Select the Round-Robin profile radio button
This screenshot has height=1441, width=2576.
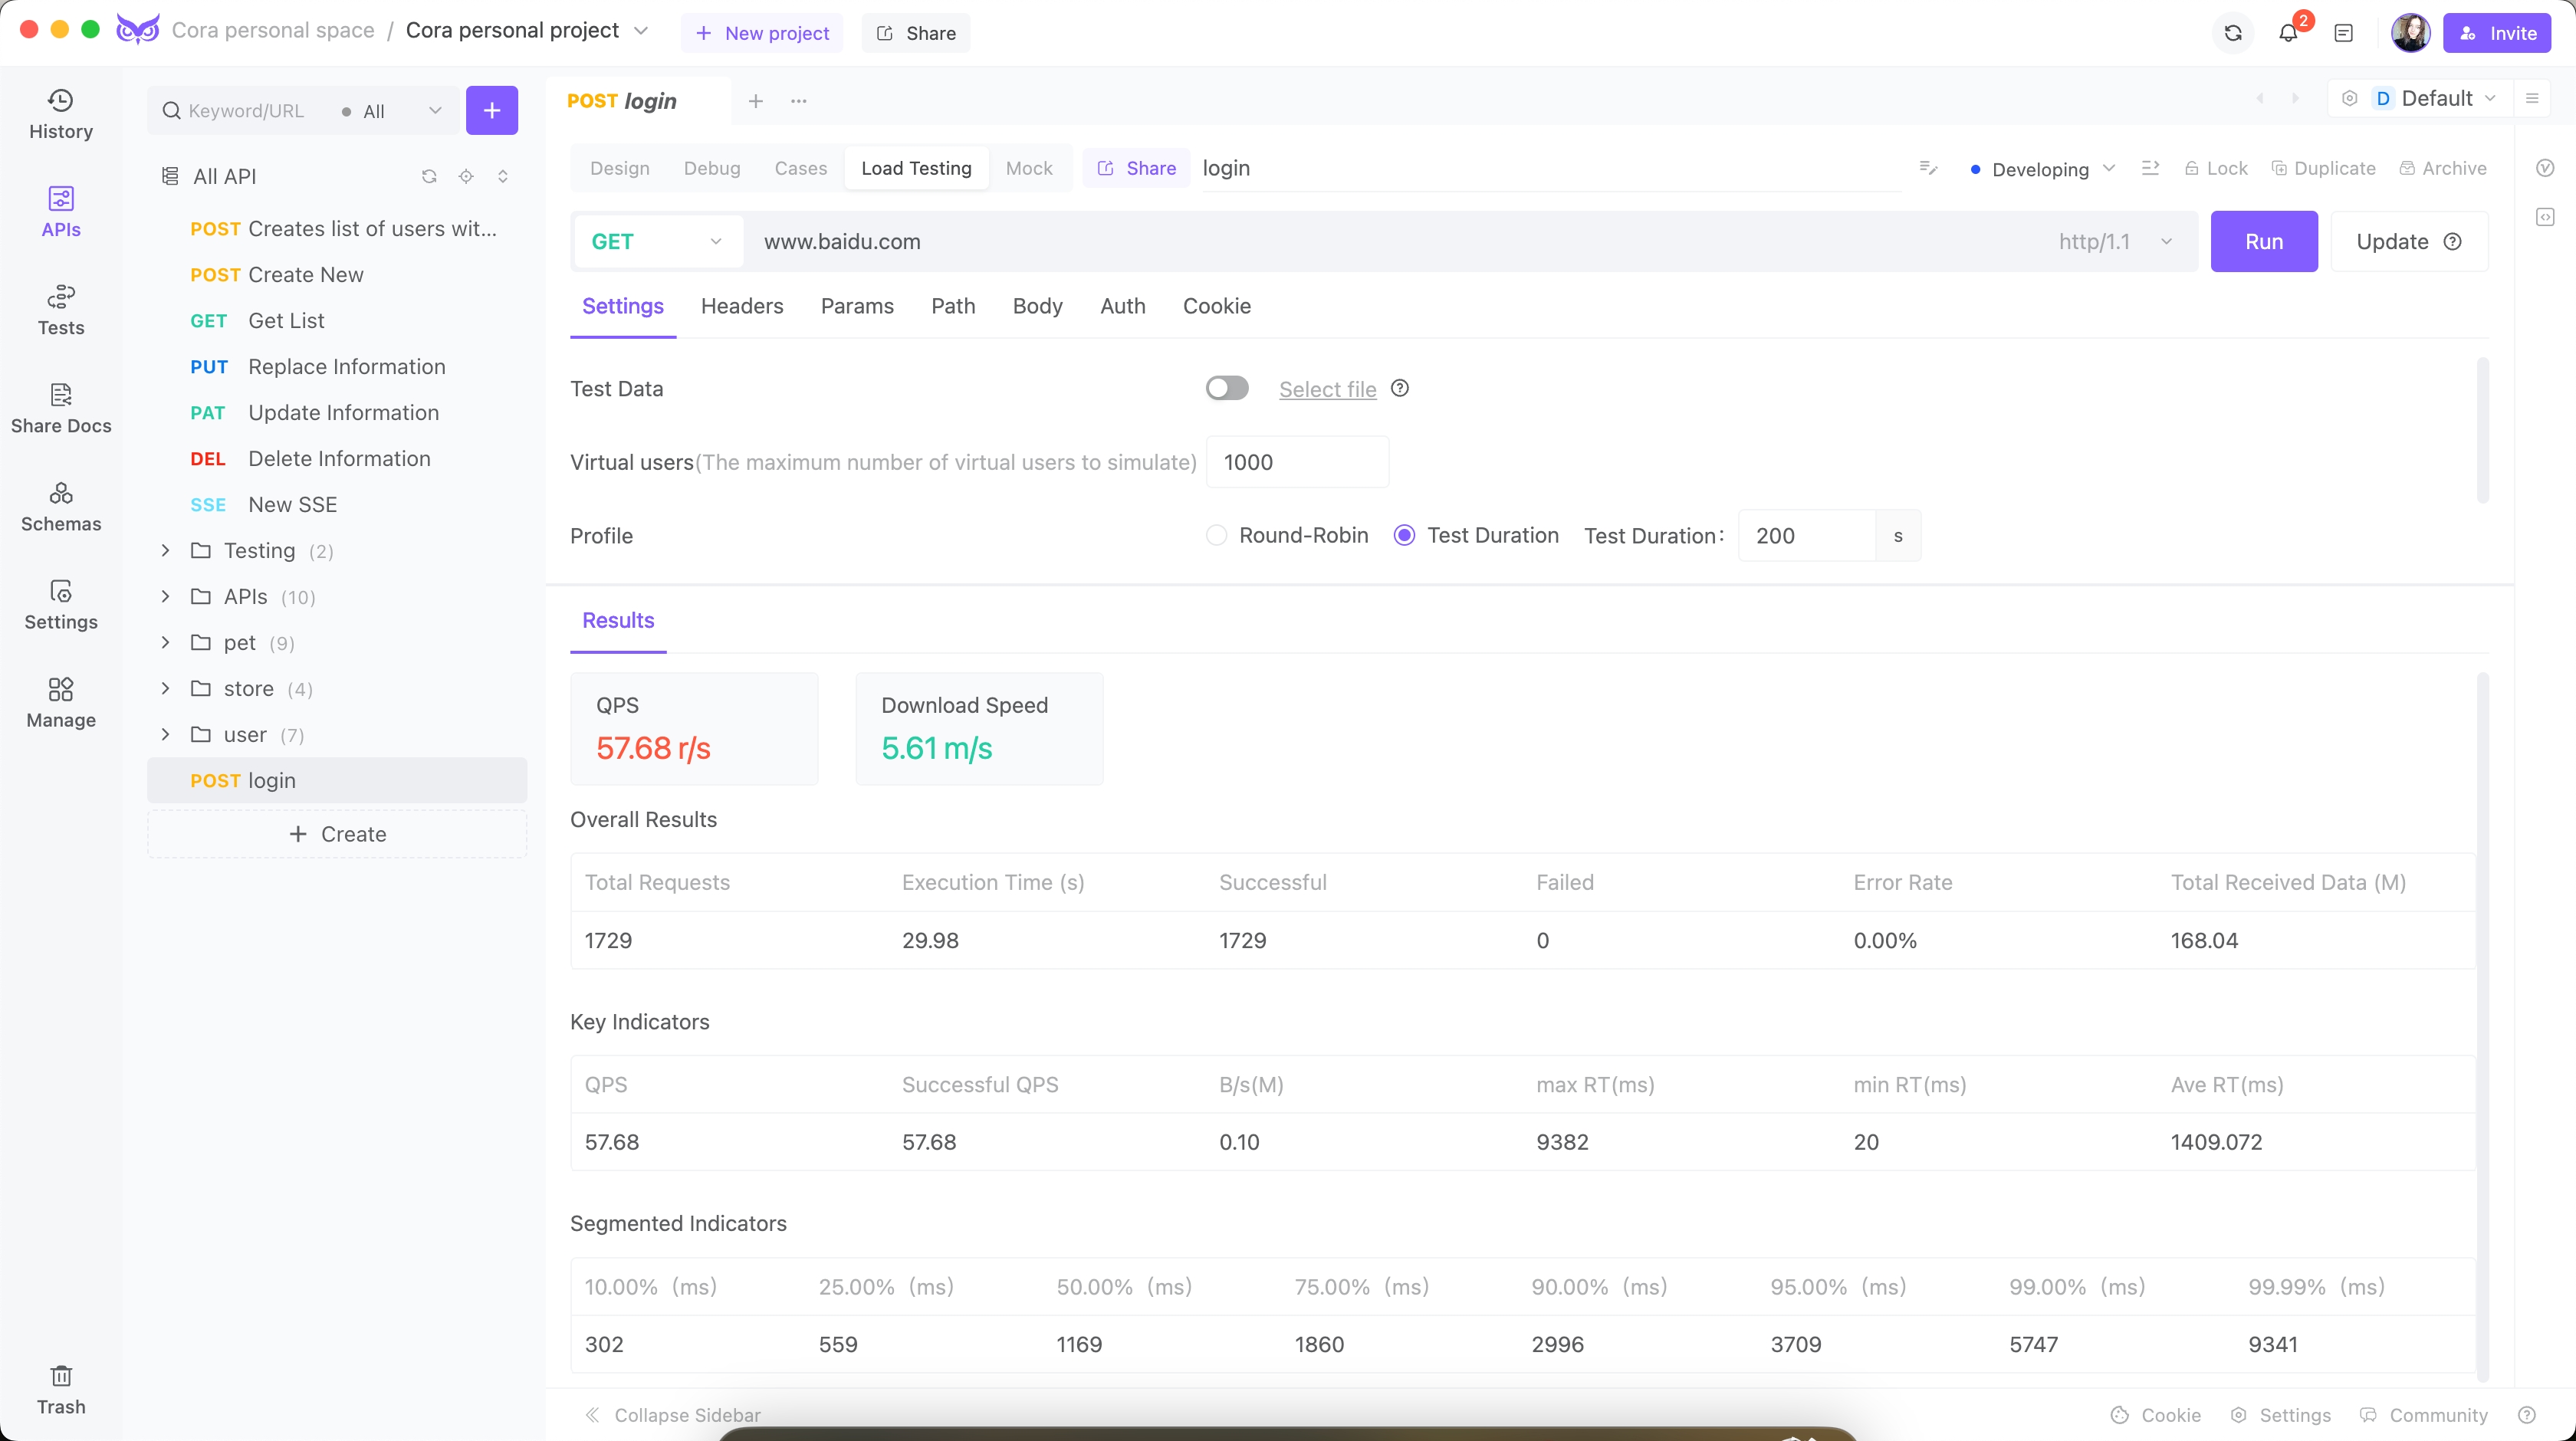point(1217,536)
